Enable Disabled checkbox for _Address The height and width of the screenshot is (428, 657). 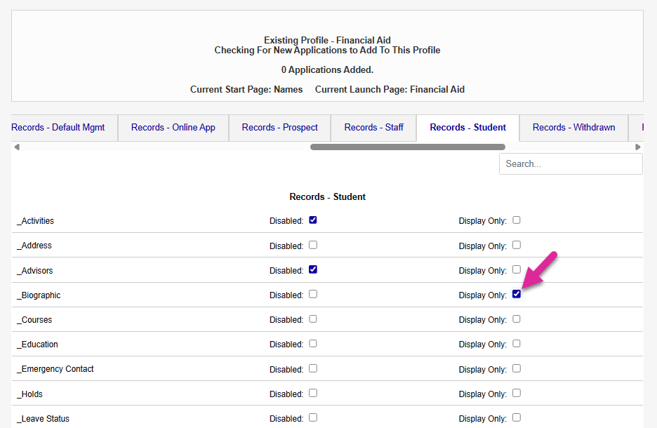(313, 245)
